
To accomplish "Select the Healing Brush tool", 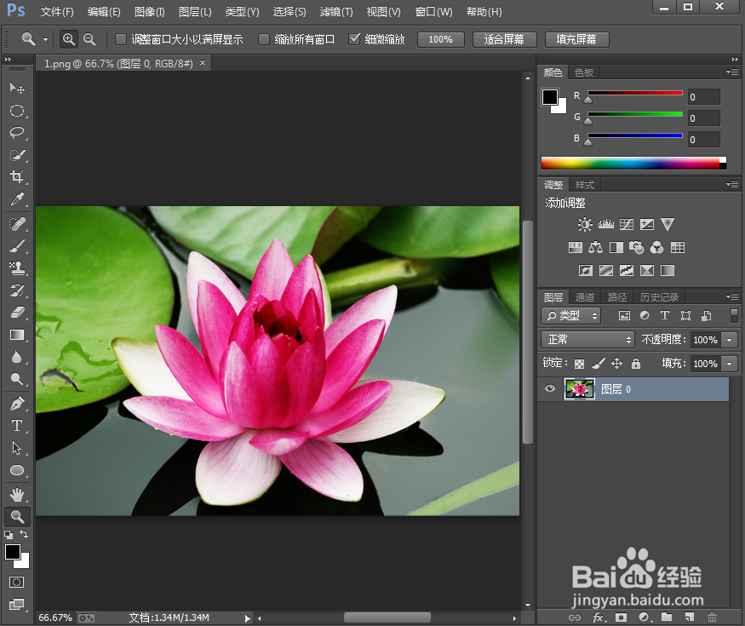I will pos(17,223).
